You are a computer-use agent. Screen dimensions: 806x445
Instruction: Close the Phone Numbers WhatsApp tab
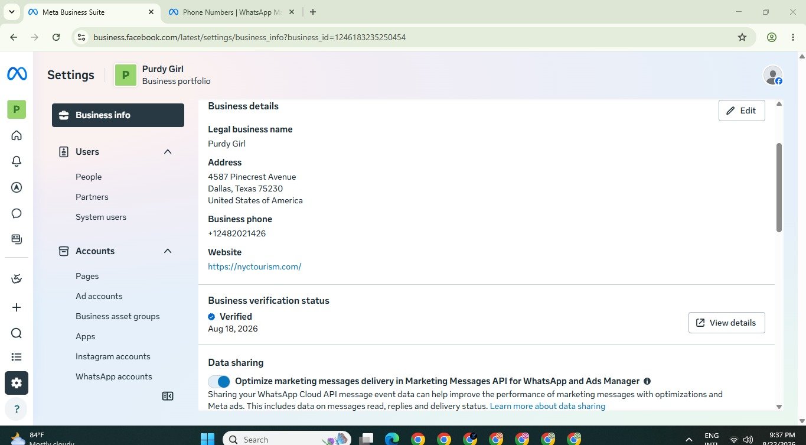(292, 12)
